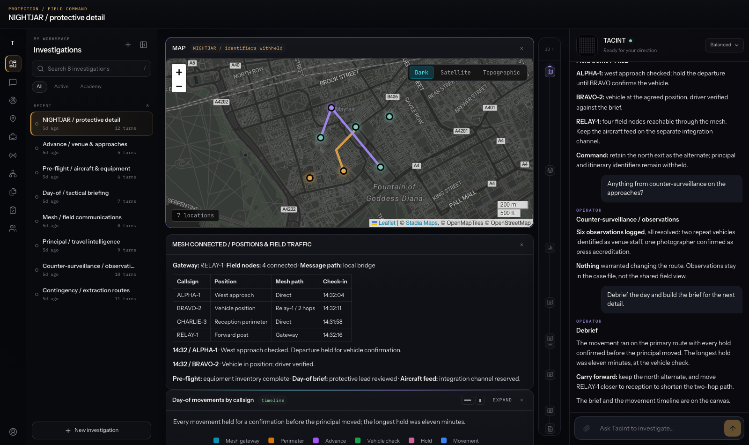
Task: Select vertical layout toggle on timeline card
Action: point(480,400)
